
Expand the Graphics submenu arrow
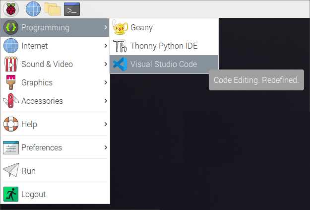click(106, 82)
